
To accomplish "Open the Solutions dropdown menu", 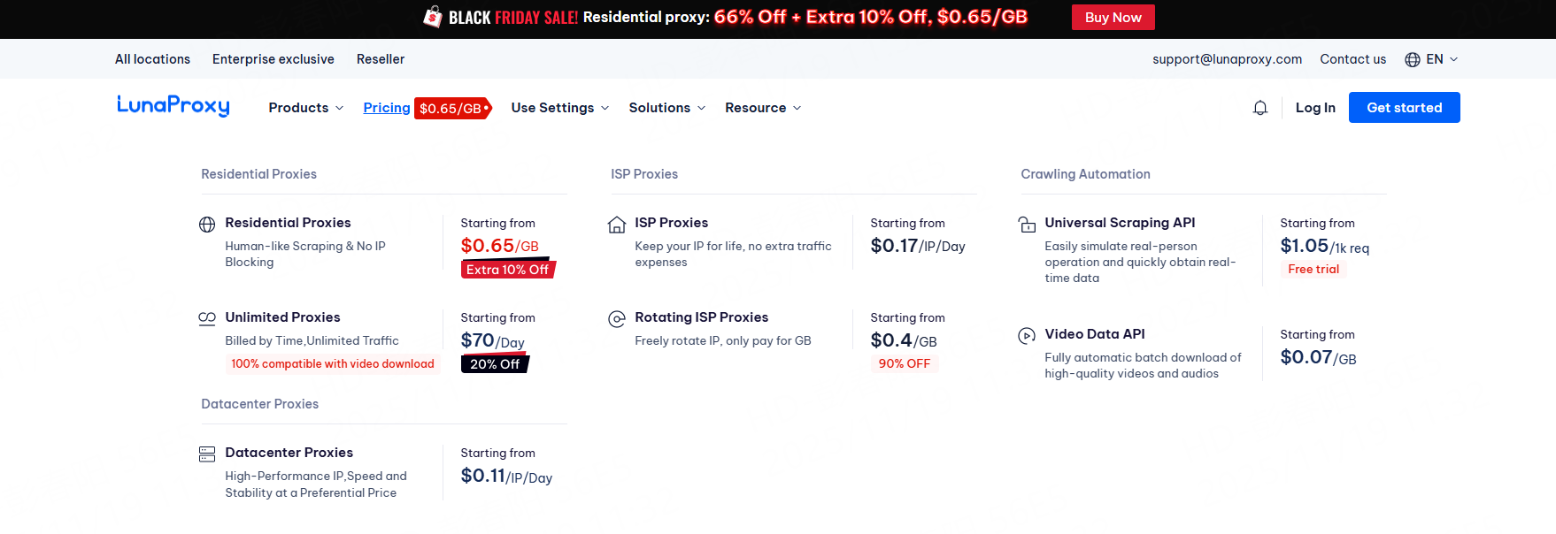I will (x=667, y=108).
